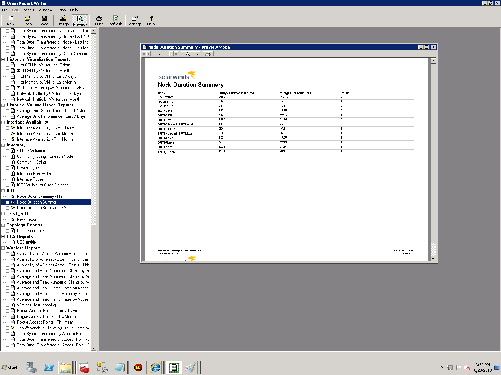Click the report icon beside Node Down Summary - Mark1
This screenshot has width=501, height=375.
click(13, 196)
